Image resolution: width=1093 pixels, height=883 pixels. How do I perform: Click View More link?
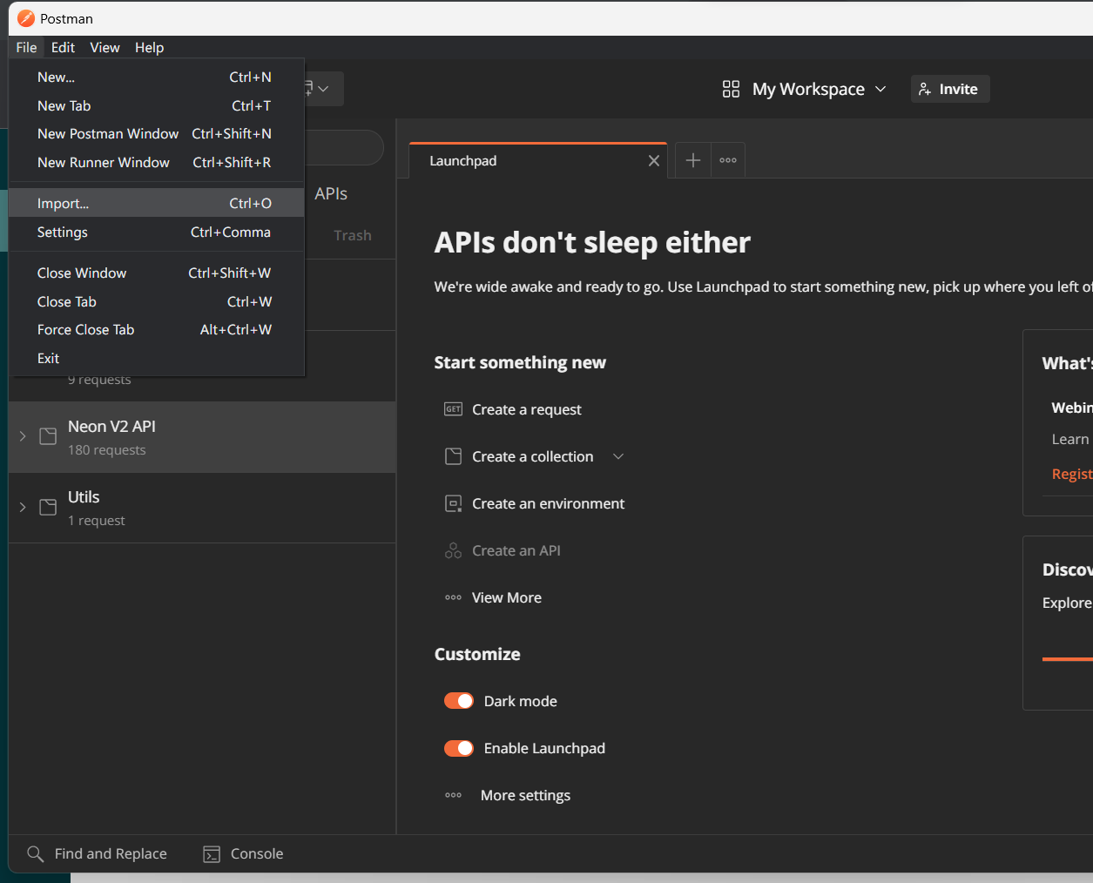click(507, 597)
